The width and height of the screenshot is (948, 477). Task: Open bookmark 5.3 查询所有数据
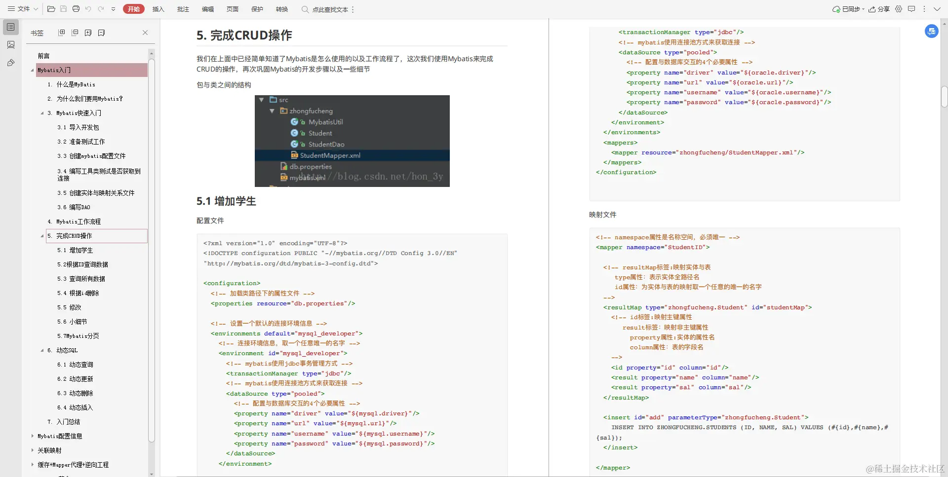click(x=81, y=279)
